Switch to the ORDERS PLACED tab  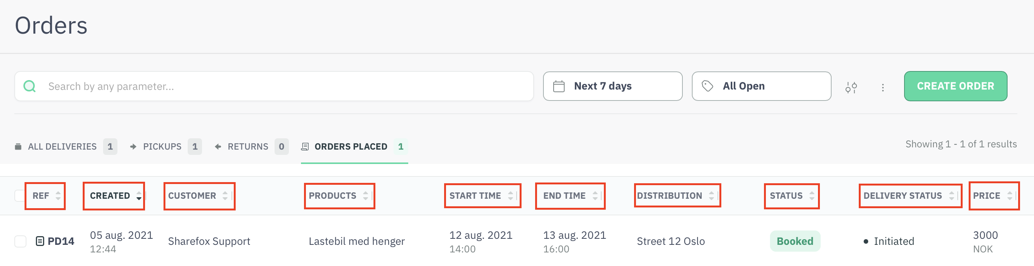click(x=351, y=146)
